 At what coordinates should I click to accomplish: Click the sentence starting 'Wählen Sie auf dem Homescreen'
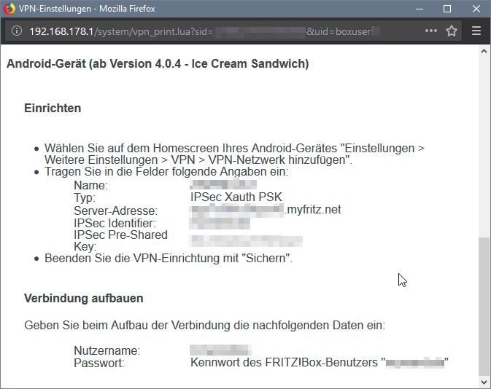point(234,154)
